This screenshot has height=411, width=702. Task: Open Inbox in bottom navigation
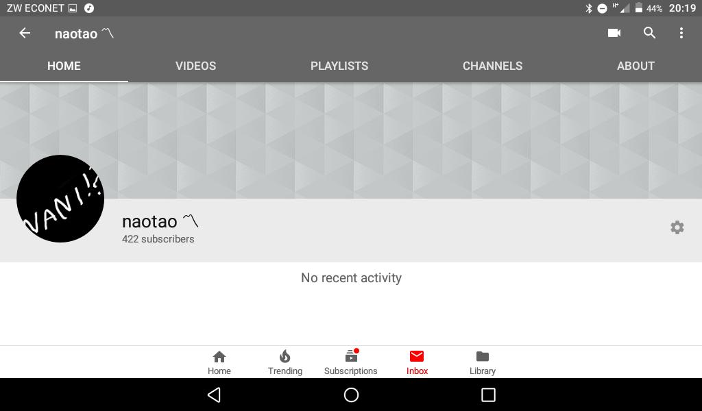417,362
